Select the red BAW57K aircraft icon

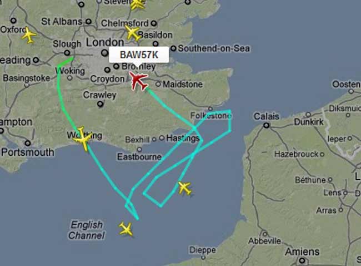(x=138, y=81)
